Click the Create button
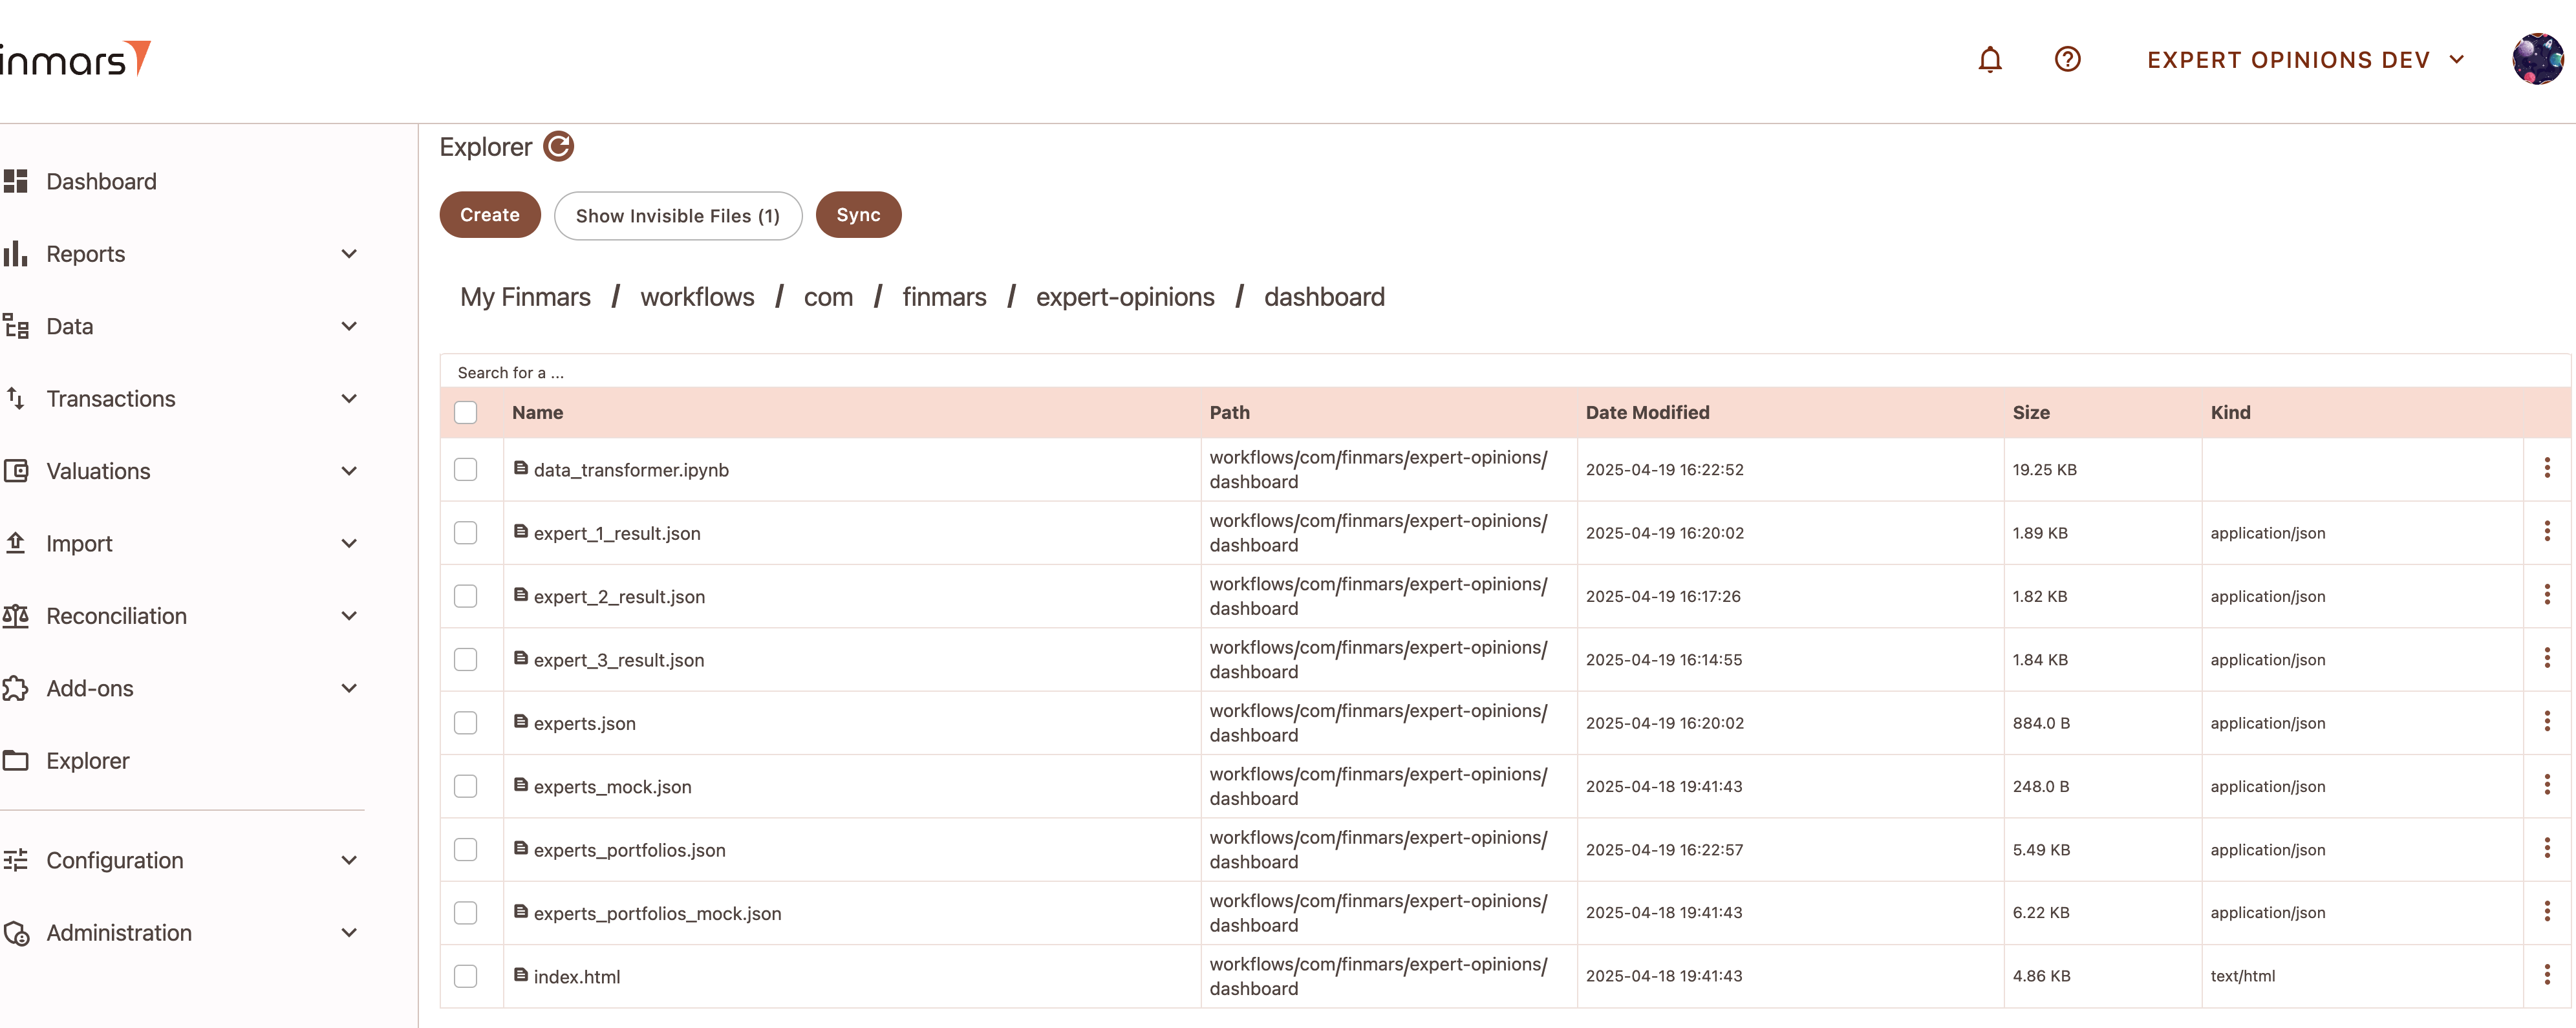The height and width of the screenshot is (1028, 2576). click(490, 215)
